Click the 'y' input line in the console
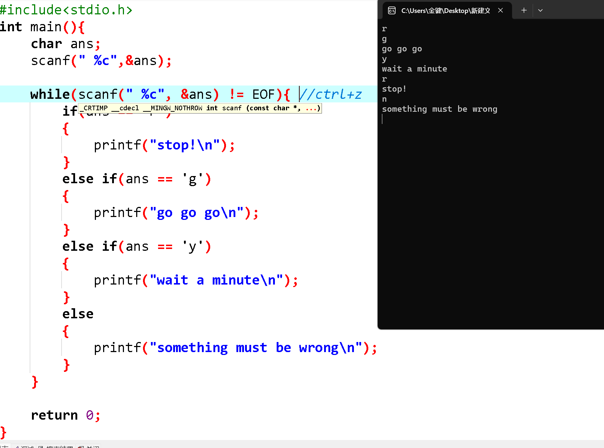Image resolution: width=604 pixels, height=448 pixels. pyautogui.click(x=384, y=59)
